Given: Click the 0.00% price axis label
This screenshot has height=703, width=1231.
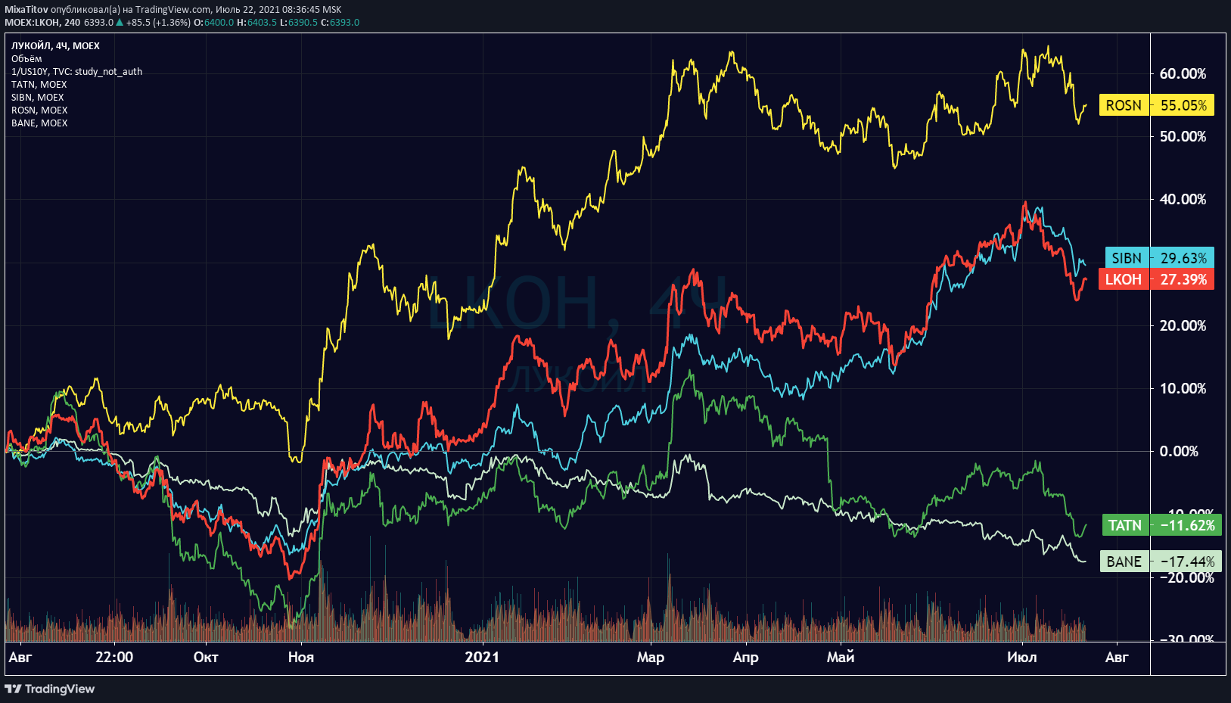Looking at the screenshot, I should [x=1179, y=451].
